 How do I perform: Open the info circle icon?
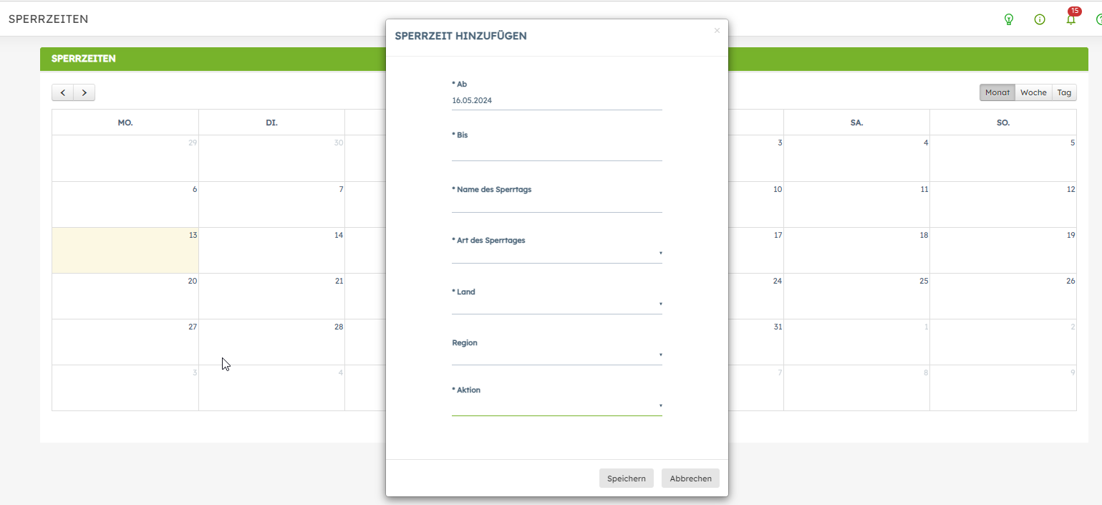tap(1040, 19)
